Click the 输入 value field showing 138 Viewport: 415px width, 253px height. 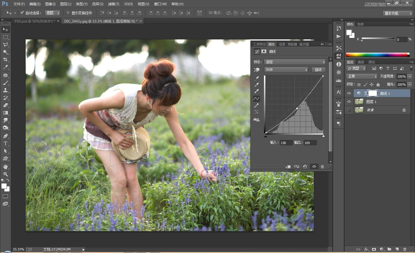click(x=286, y=143)
